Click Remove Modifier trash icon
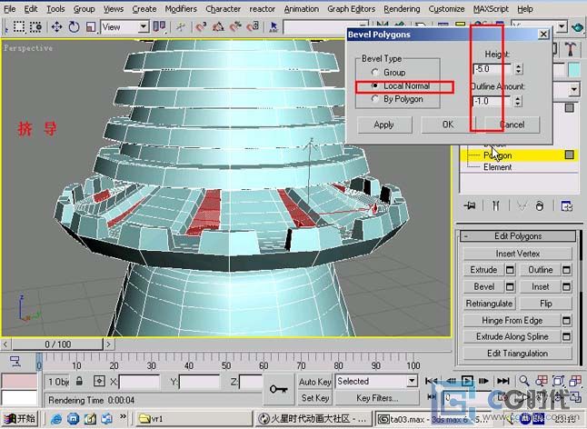Image resolution: width=587 pixels, height=429 pixels. (539, 205)
